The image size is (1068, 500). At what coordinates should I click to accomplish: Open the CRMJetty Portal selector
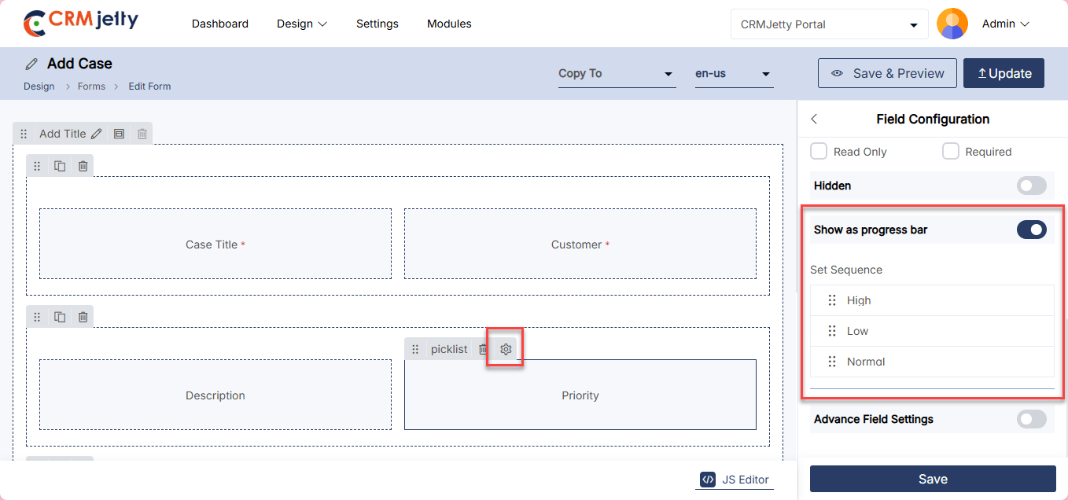point(829,24)
